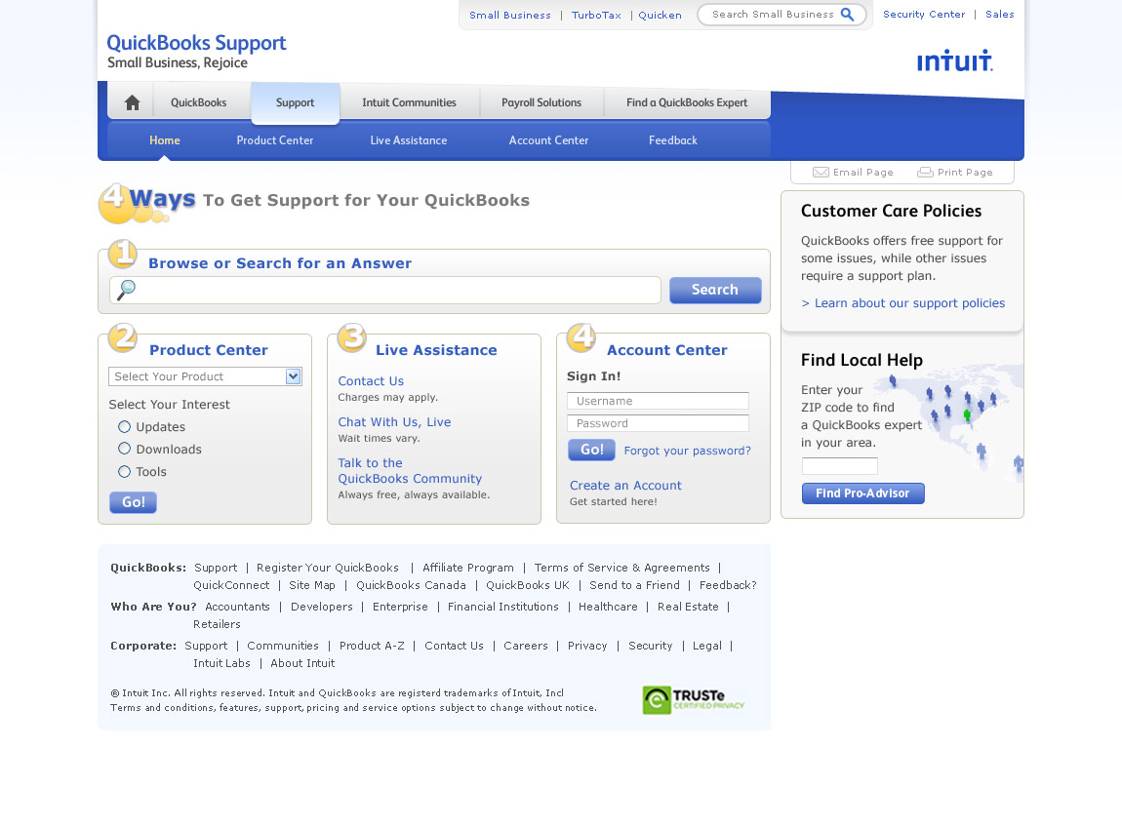Open the Privacy footer link
Viewport: 1122px width, 827px height.
click(587, 646)
